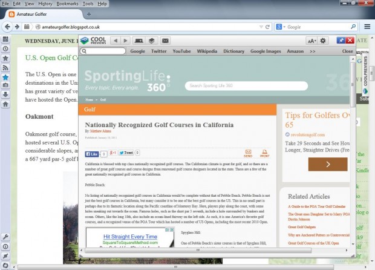Open sidebar history clock icon

pyautogui.click(x=5, y=48)
